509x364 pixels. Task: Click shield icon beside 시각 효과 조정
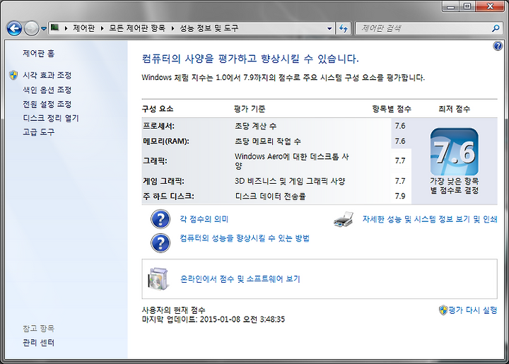click(x=13, y=75)
